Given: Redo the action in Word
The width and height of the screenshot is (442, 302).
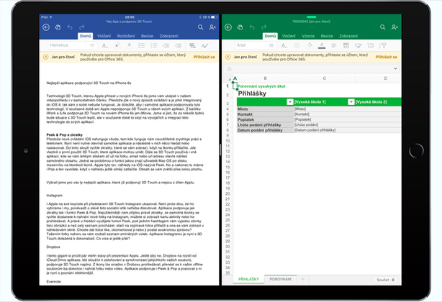Looking at the screenshot, I should (x=82, y=27).
